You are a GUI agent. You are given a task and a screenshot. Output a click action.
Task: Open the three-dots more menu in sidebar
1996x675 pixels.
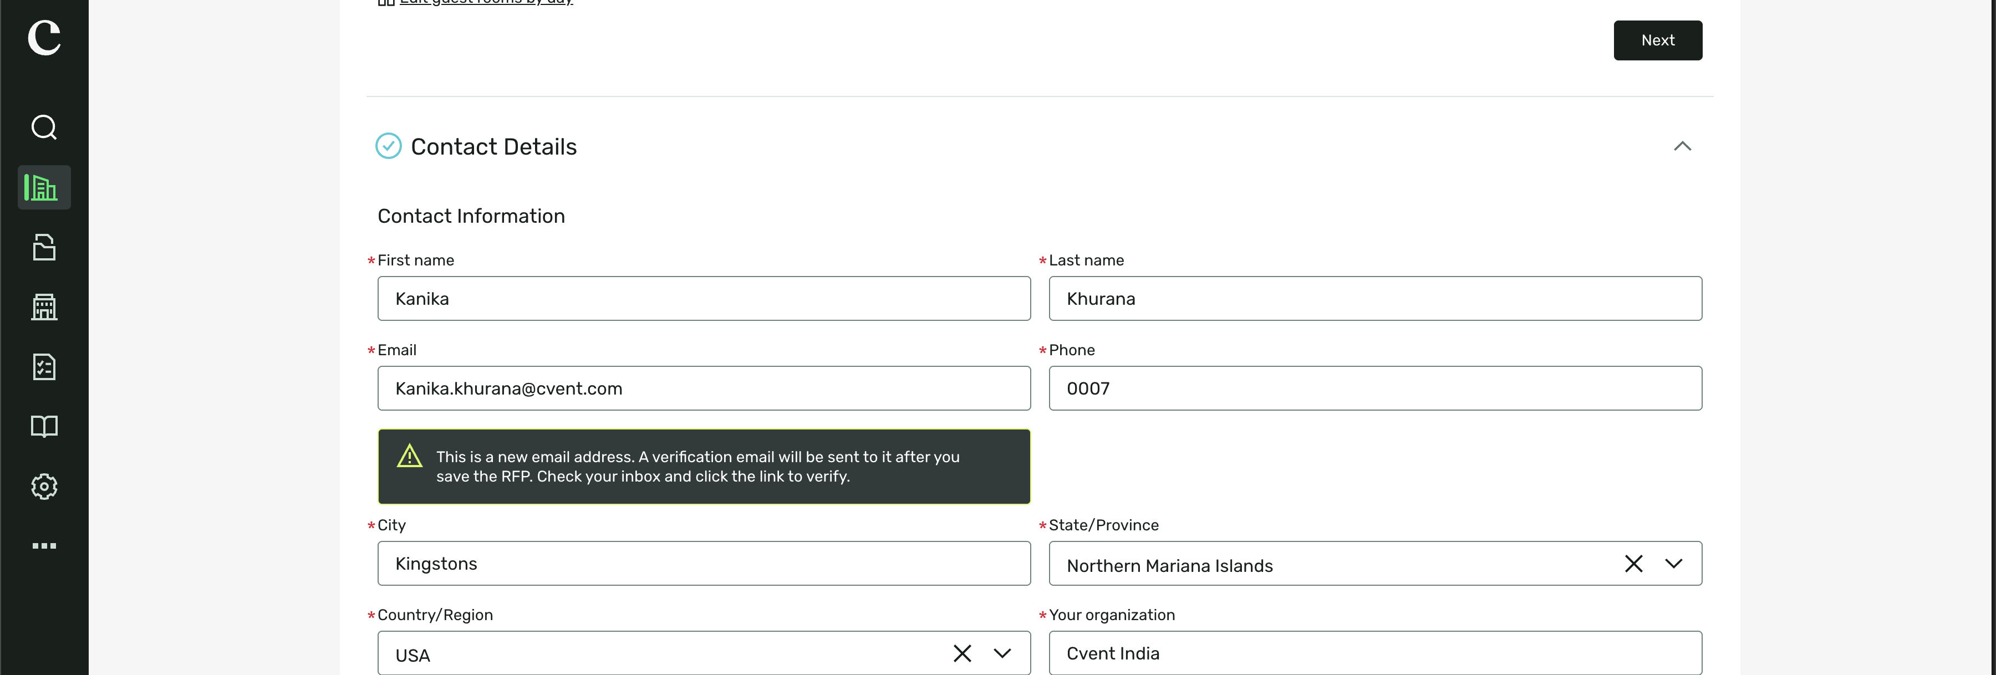tap(44, 546)
